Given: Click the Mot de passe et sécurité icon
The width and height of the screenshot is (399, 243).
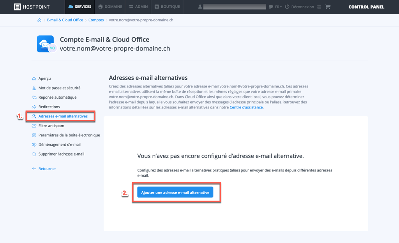Looking at the screenshot, I should click(x=34, y=88).
